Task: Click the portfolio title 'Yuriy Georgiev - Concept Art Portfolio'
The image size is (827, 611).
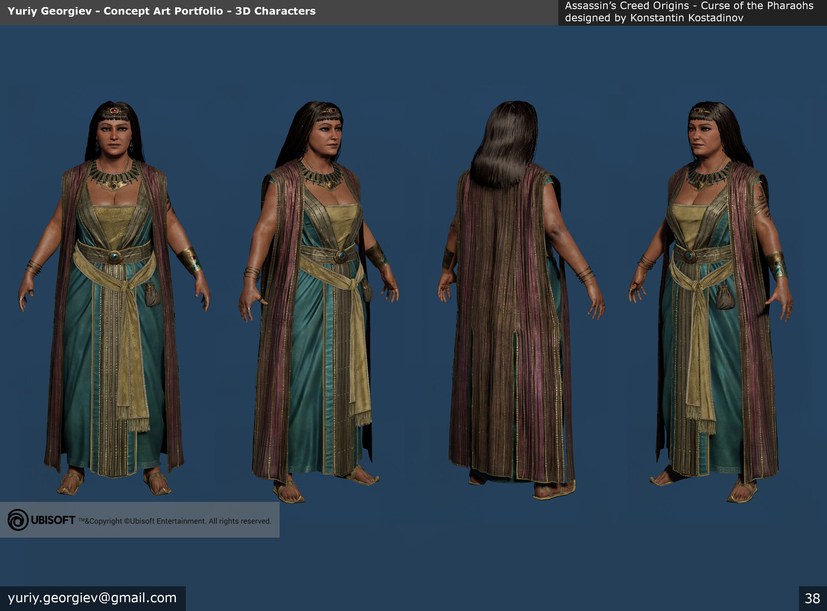Action: 115,11
